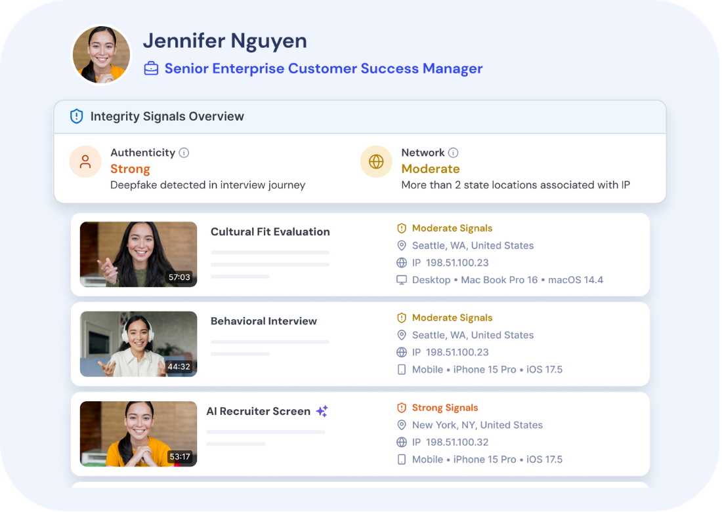Click the New York location pin icon
722x512 pixels.
(x=402, y=425)
